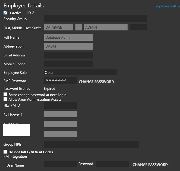The height and width of the screenshot is (171, 180).
Task: Click CHANGE PASSWORD for PM Integration
Action: point(150,165)
